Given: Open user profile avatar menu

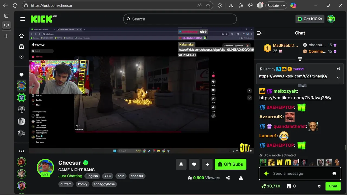Looking at the screenshot, I should pos(331,19).
